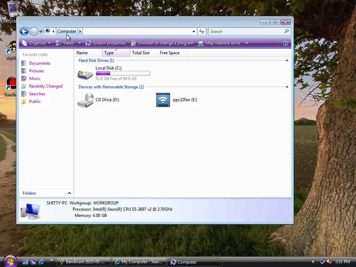
Task: Open Searches in Favorite Links
Action: tap(37, 94)
